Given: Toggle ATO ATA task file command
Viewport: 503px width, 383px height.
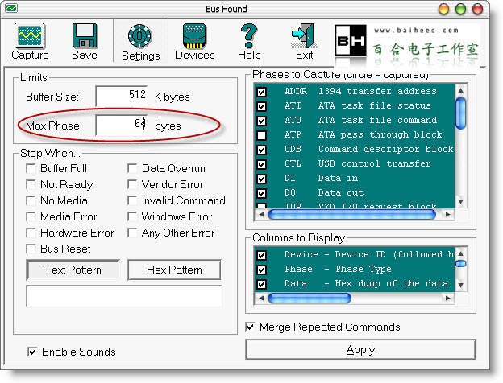Looking at the screenshot, I should pos(262,121).
